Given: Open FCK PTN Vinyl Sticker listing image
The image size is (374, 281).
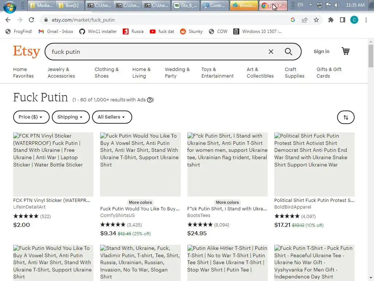Looking at the screenshot, I should coord(53,164).
